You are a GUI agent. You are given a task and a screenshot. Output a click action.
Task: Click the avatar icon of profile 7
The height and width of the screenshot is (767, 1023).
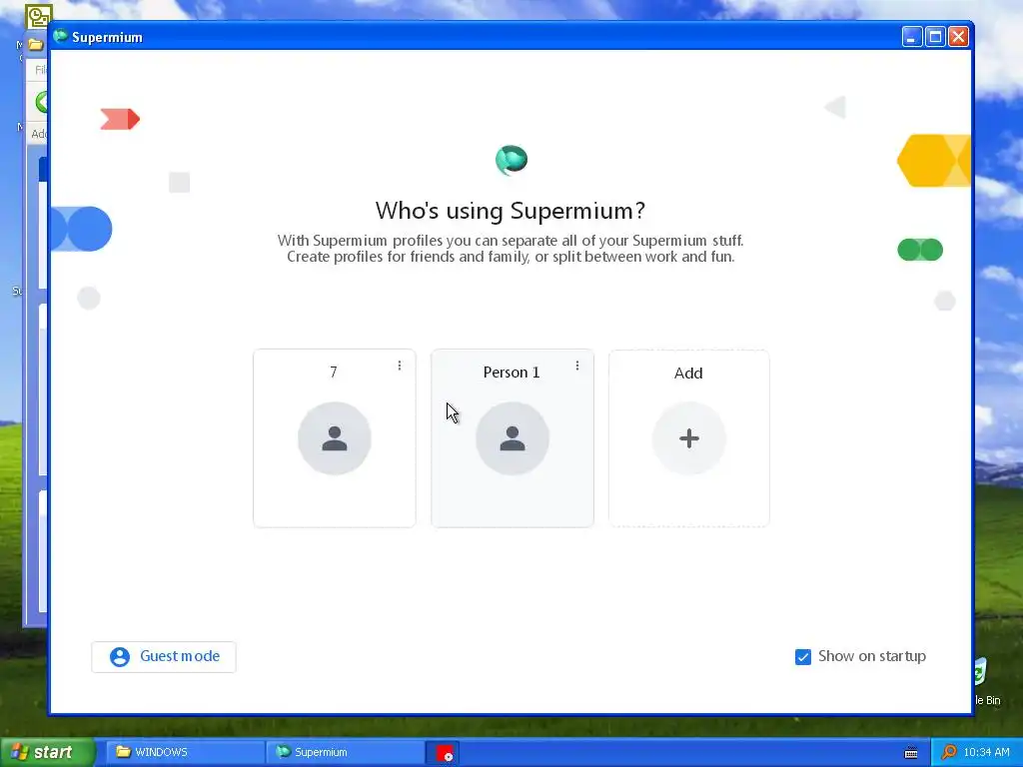coord(334,438)
